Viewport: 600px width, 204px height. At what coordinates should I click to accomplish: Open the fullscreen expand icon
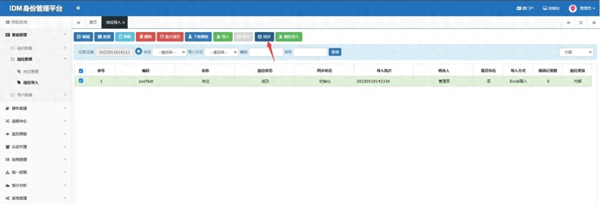(x=581, y=23)
